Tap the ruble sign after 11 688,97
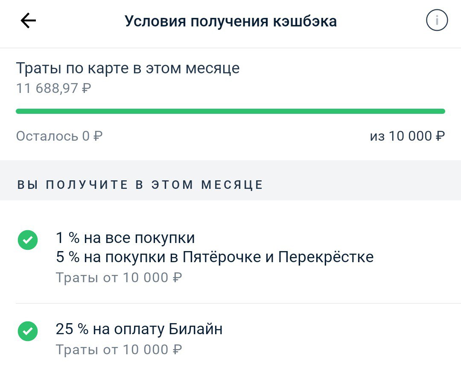The width and height of the screenshot is (461, 373). [x=86, y=88]
